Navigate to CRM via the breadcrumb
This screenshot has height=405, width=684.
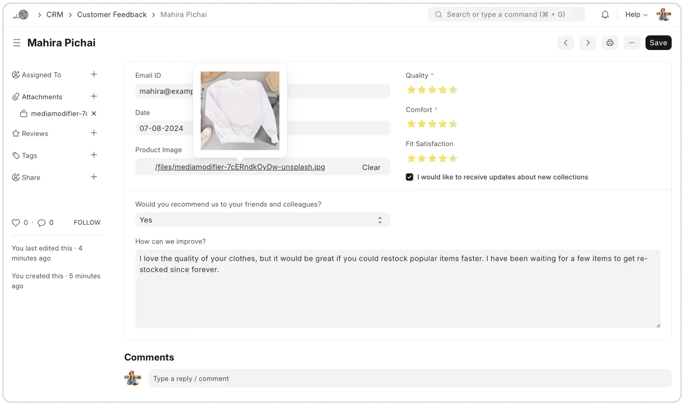pos(55,14)
